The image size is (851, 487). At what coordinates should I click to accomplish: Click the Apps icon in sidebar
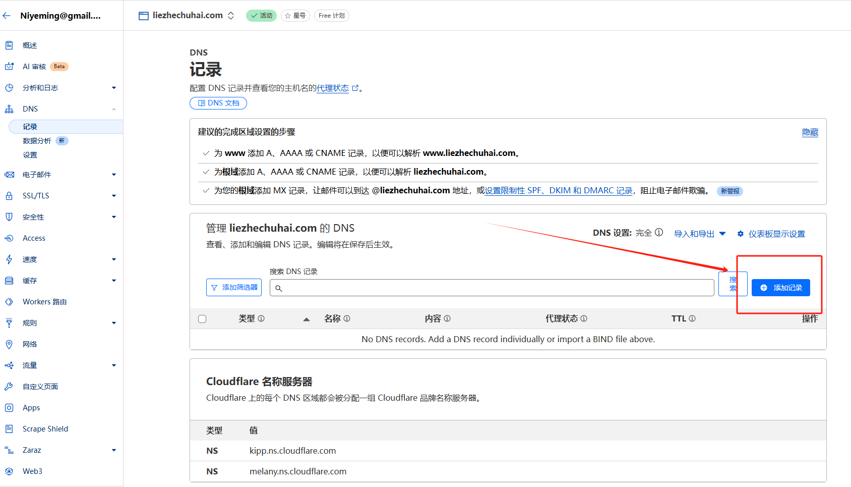pyautogui.click(x=9, y=408)
